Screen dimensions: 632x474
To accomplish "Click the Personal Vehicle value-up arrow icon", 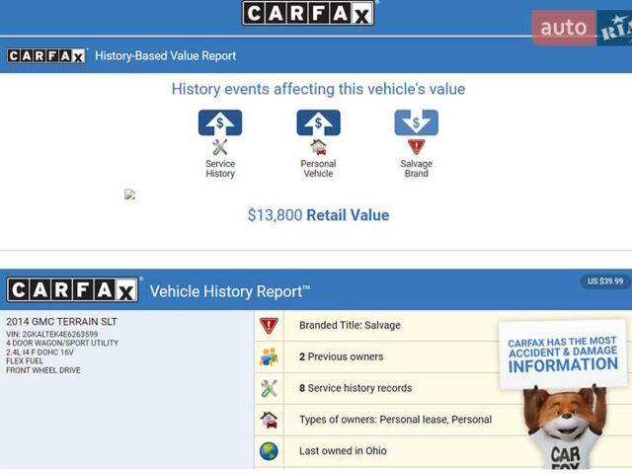I will 318,122.
